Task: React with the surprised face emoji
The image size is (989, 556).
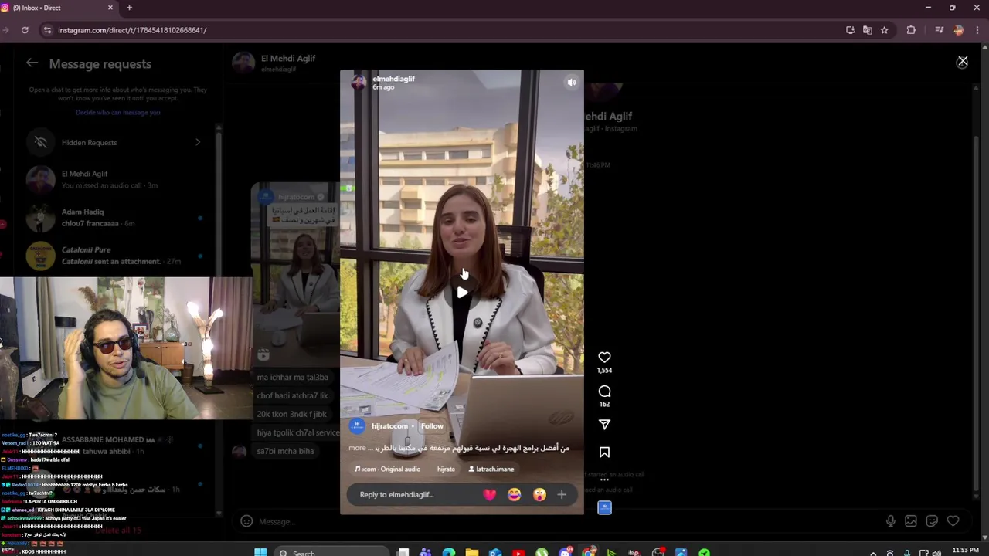Action: click(x=539, y=494)
